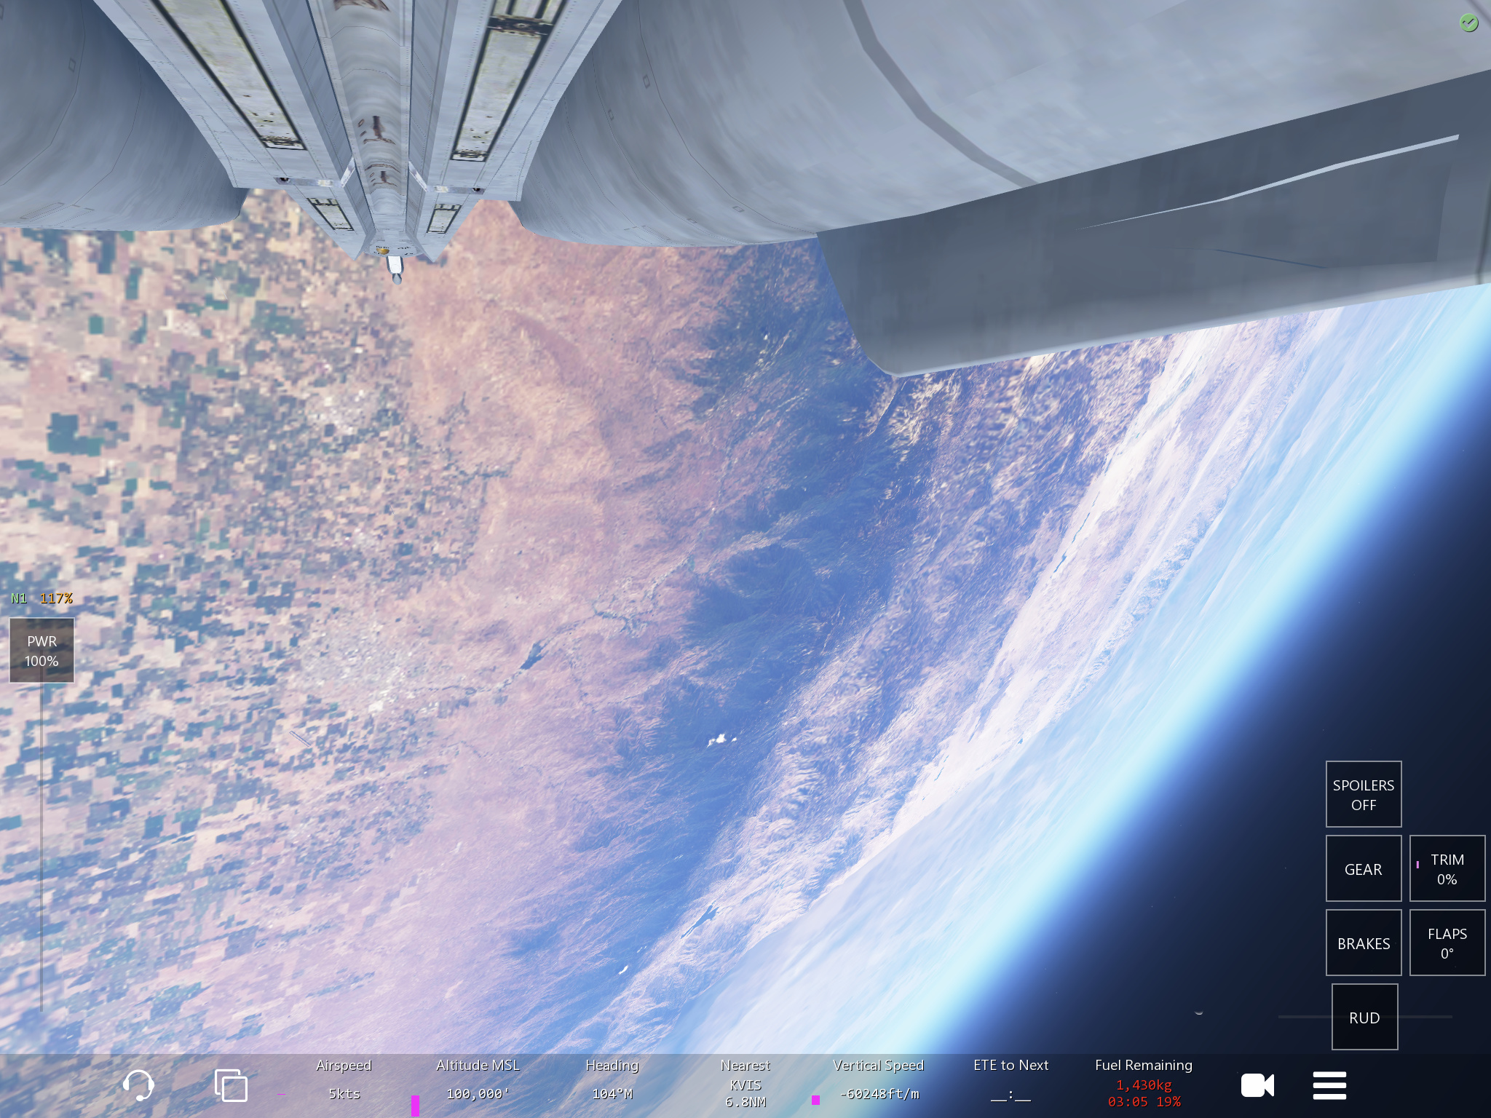Adjust the FLAPS 0° selector

(1447, 943)
